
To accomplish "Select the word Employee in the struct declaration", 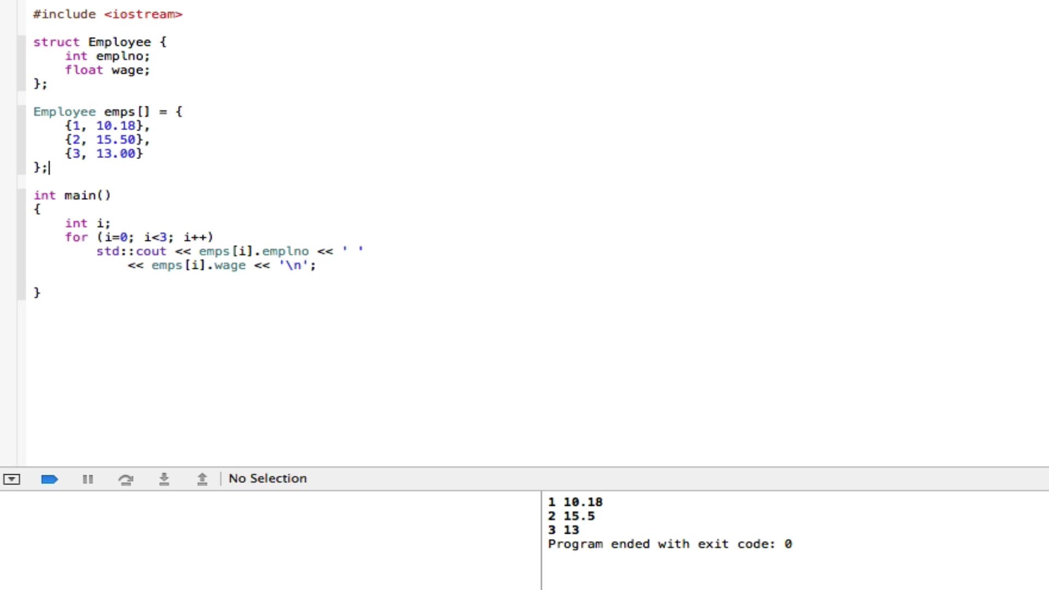I will pyautogui.click(x=120, y=42).
